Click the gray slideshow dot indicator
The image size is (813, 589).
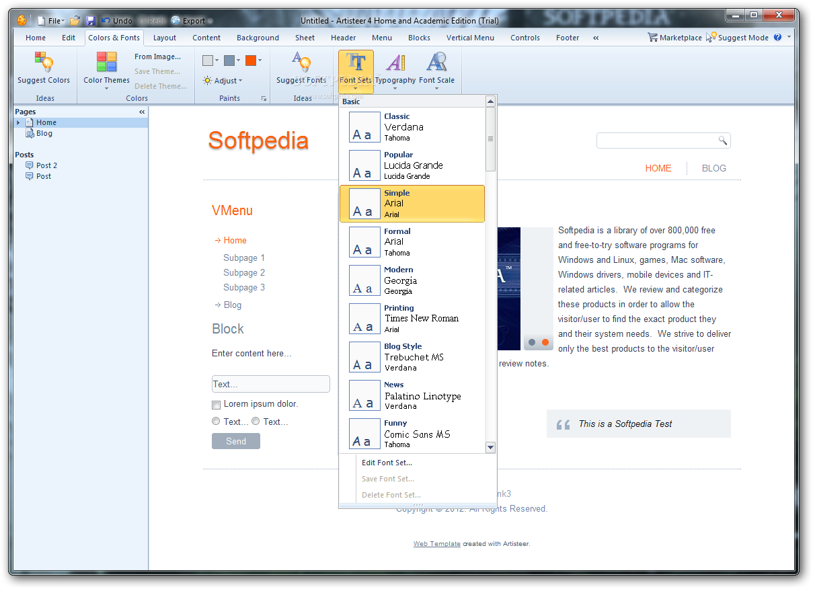pos(532,342)
